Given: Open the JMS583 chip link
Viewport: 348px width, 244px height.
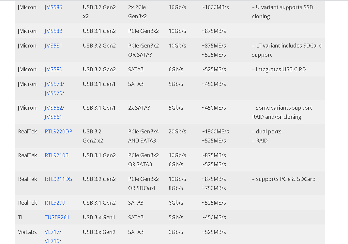Looking at the screenshot, I should pyautogui.click(x=53, y=31).
